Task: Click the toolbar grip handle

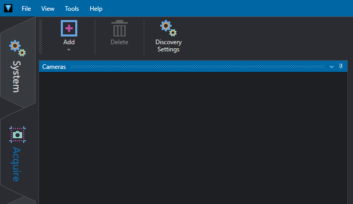Action: click(41, 36)
